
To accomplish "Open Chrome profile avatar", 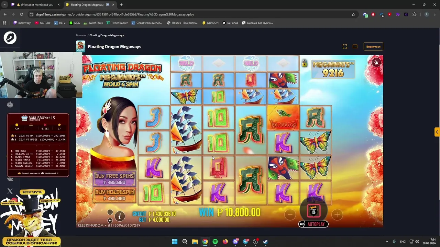I will 427,14.
